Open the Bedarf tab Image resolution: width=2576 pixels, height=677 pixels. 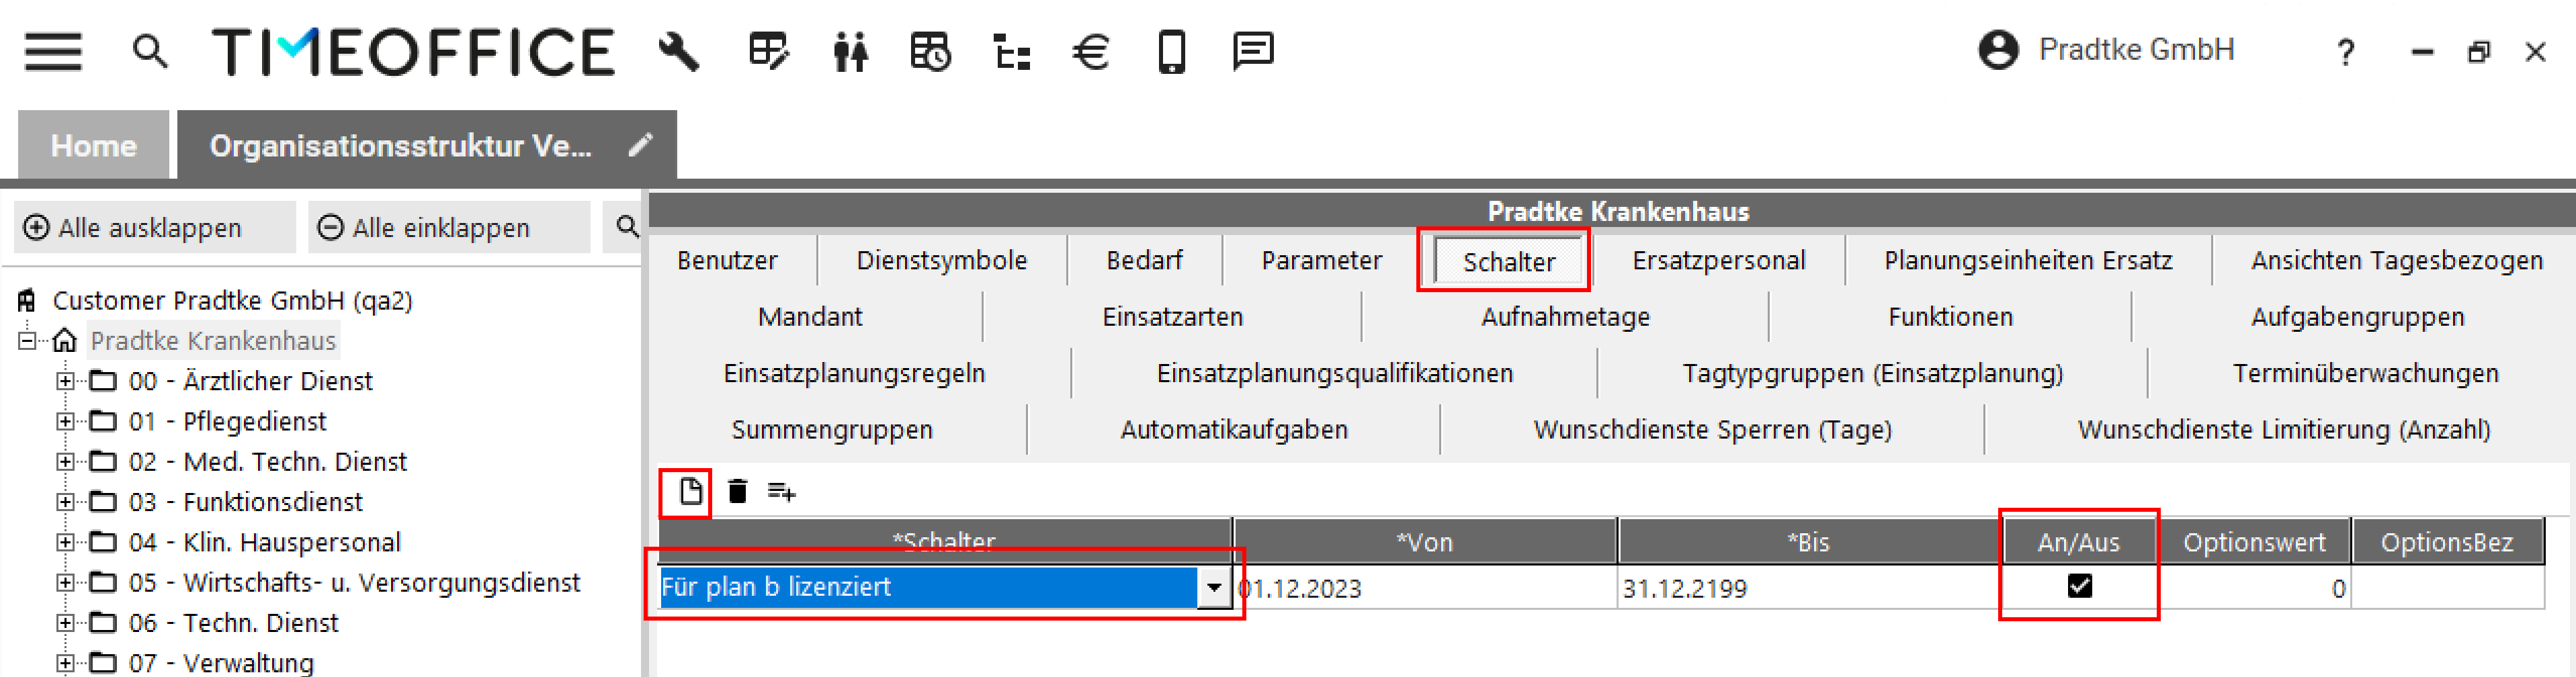coord(1144,260)
